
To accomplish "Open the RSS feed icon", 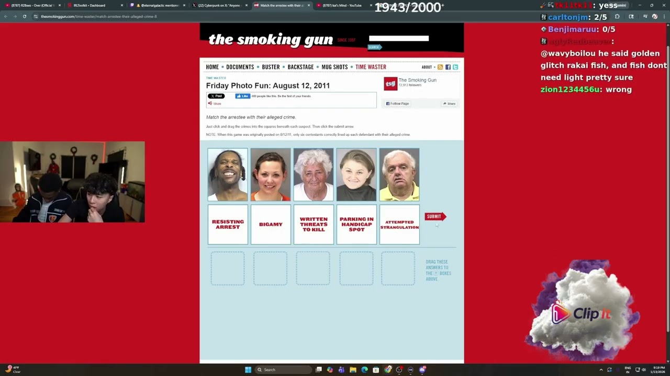I will [440, 67].
